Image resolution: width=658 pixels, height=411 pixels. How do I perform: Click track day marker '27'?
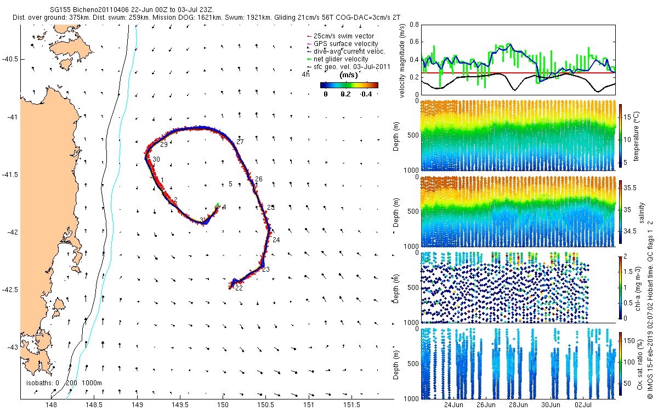tap(240, 142)
